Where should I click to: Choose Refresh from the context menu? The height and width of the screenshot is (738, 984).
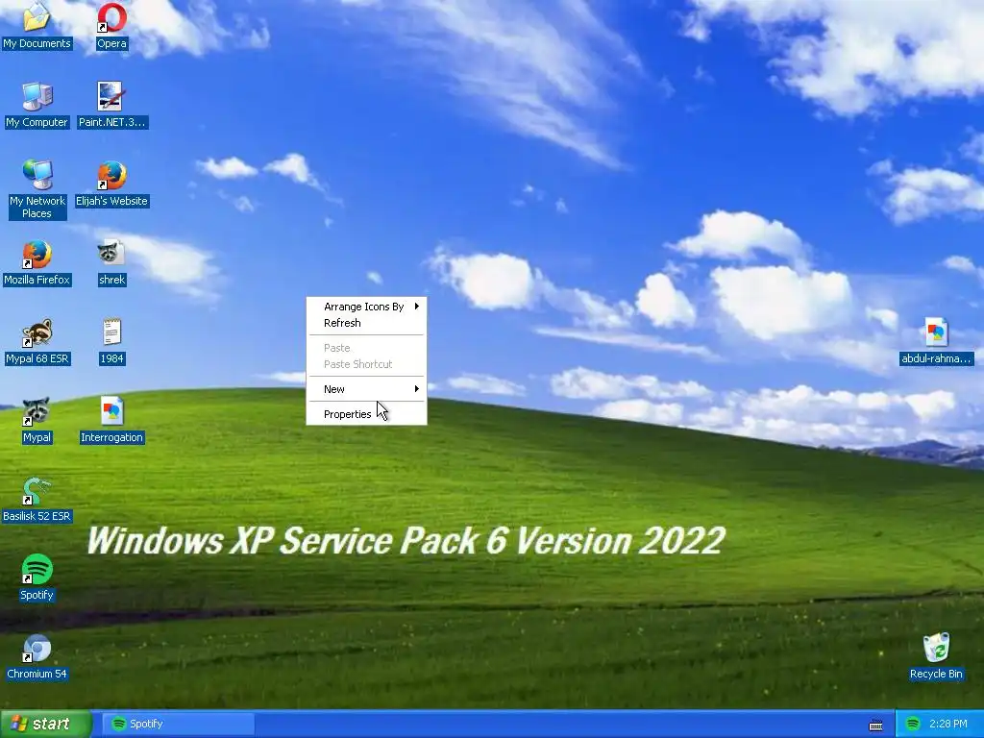[366, 323]
